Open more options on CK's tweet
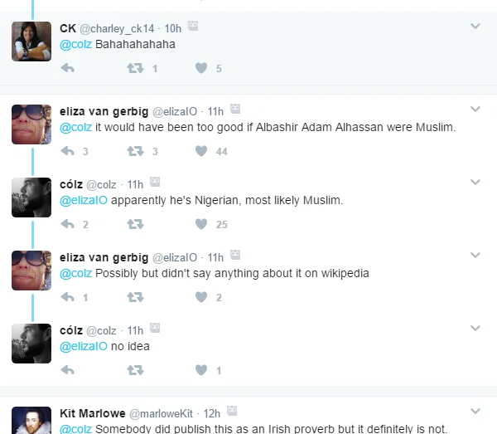497x434 pixels. click(x=475, y=26)
